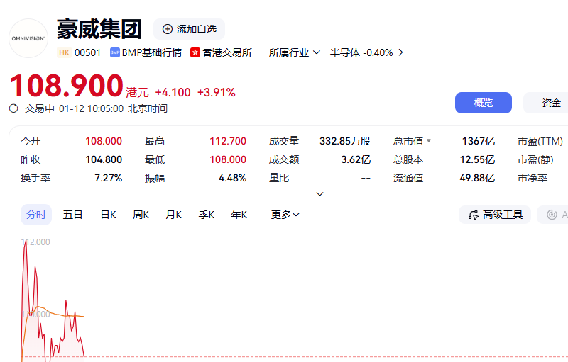Screen dimensions: 568x362
Task: Click the 成交量 value 332.85万股
Action: pos(345,141)
